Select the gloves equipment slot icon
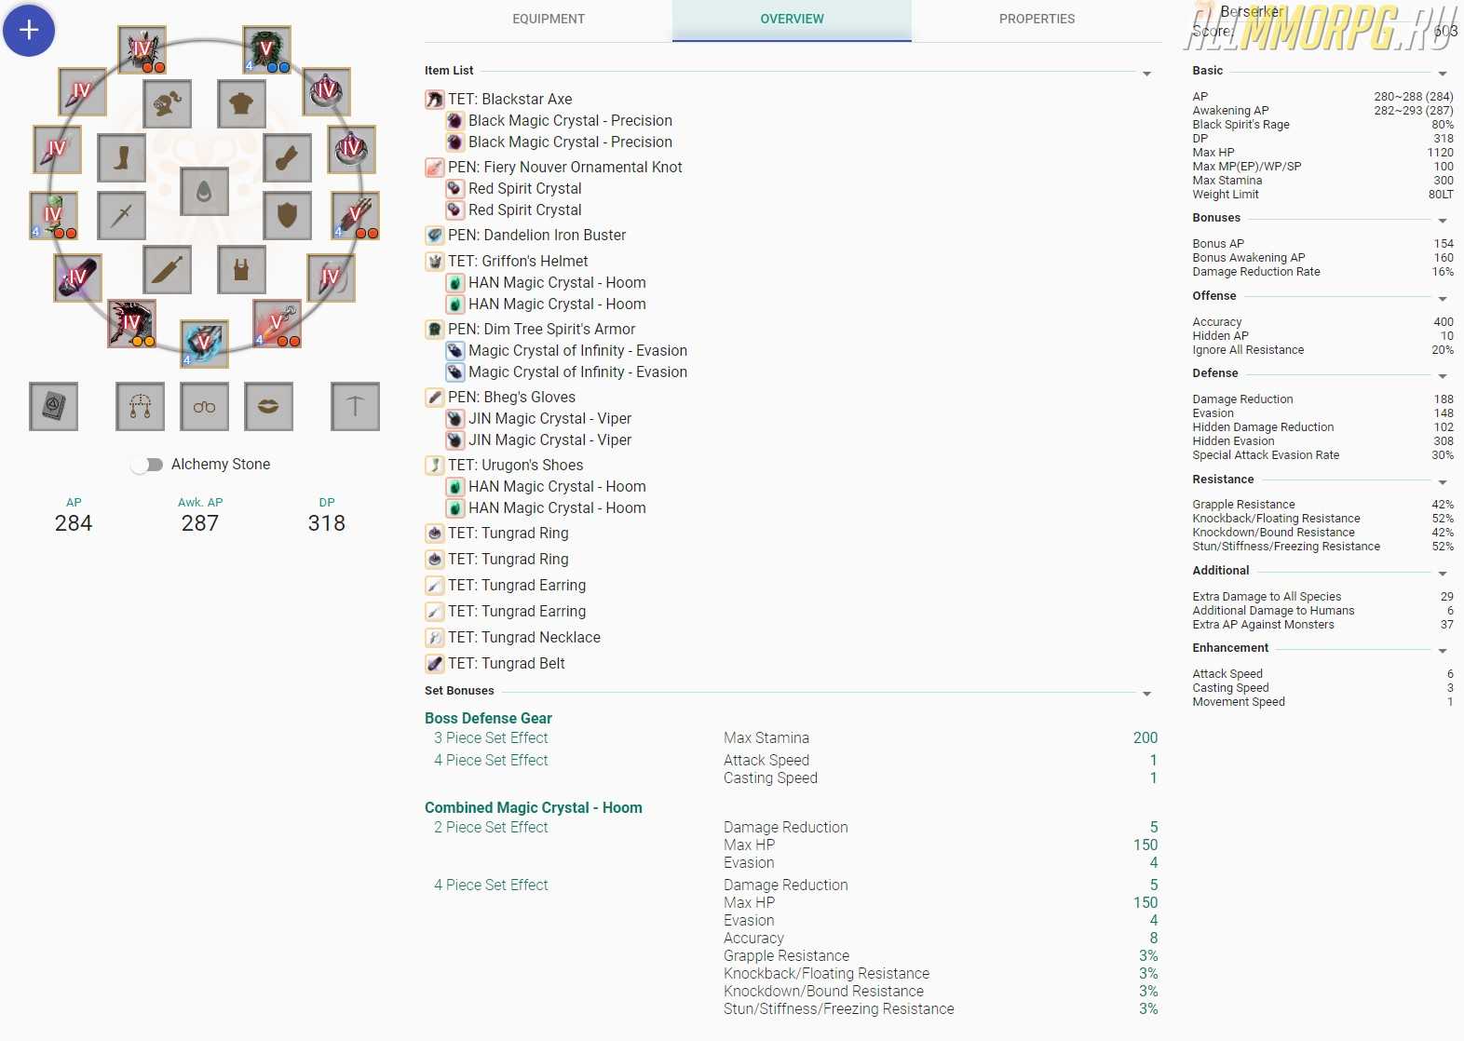Image resolution: width=1464 pixels, height=1041 pixels. pos(287,157)
